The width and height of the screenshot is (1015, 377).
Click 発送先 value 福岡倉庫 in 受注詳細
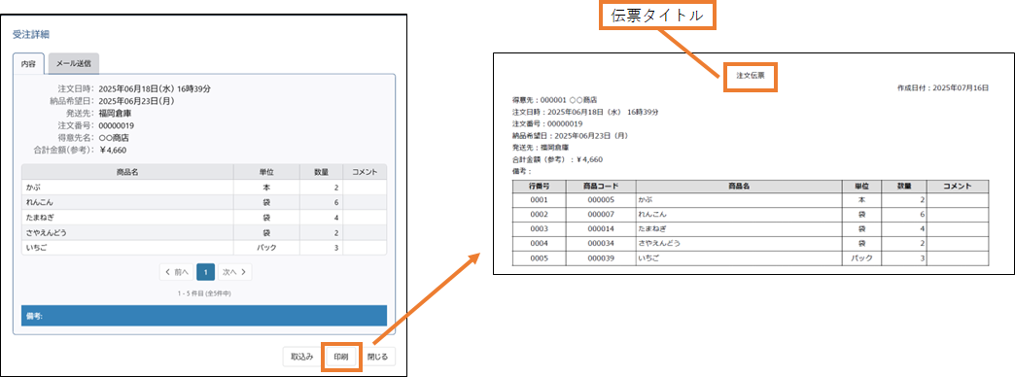[x=117, y=113]
